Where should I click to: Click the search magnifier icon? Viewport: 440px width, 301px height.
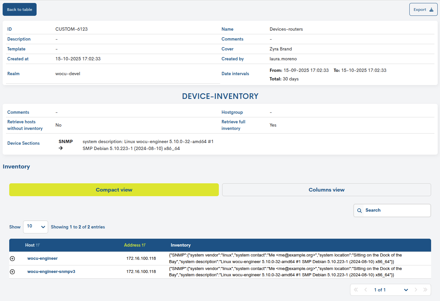(x=359, y=210)
